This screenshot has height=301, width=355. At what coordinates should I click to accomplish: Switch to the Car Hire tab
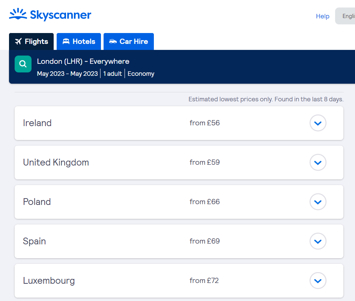129,41
